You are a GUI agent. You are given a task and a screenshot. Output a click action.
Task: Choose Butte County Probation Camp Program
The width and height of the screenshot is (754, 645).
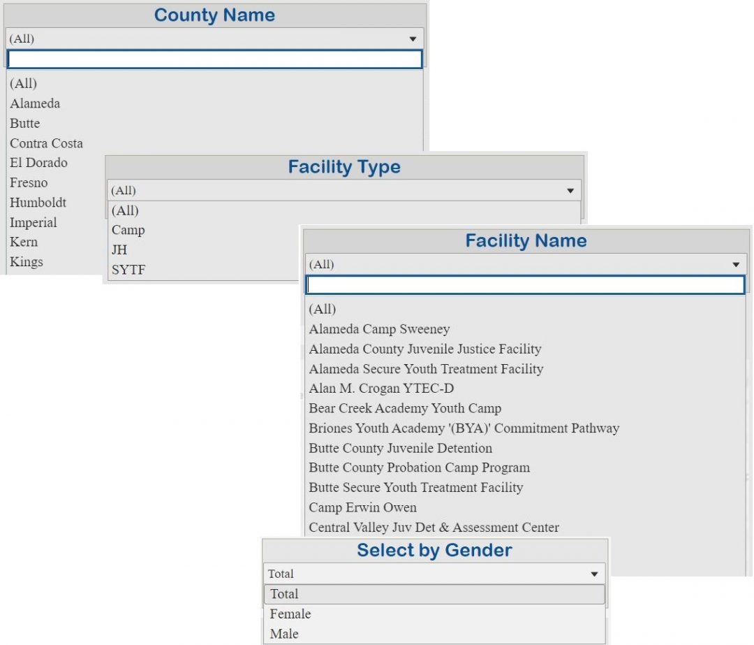coord(420,468)
